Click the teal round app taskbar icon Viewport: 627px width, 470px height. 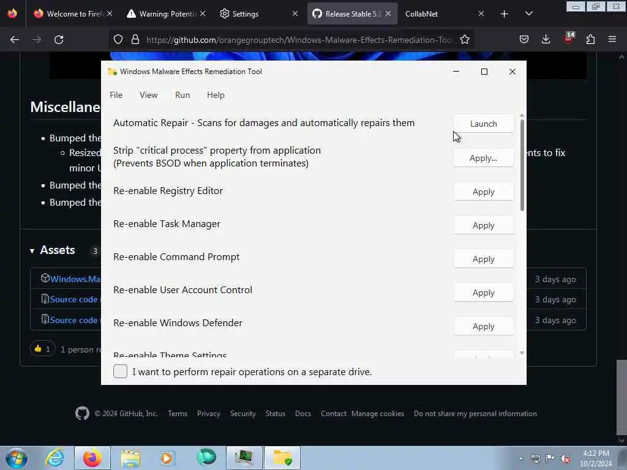[206, 457]
